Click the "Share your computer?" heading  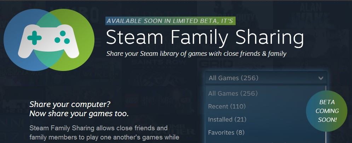(x=70, y=105)
